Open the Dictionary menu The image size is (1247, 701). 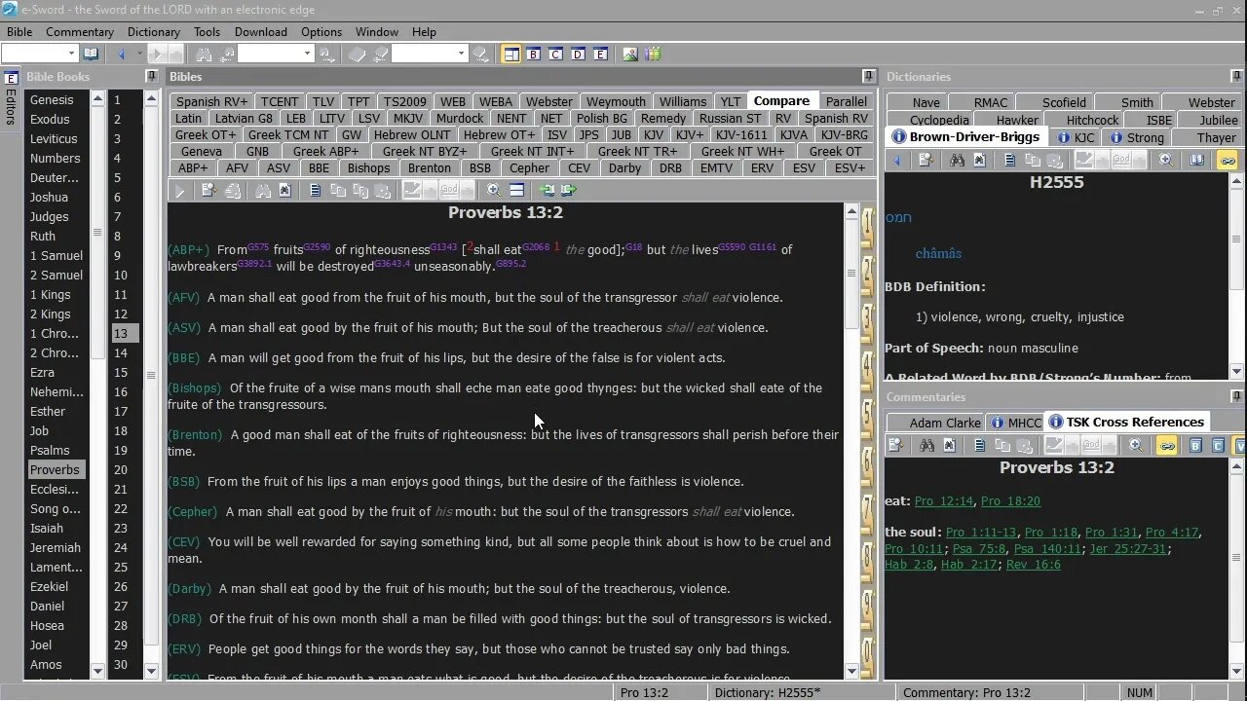click(x=154, y=32)
